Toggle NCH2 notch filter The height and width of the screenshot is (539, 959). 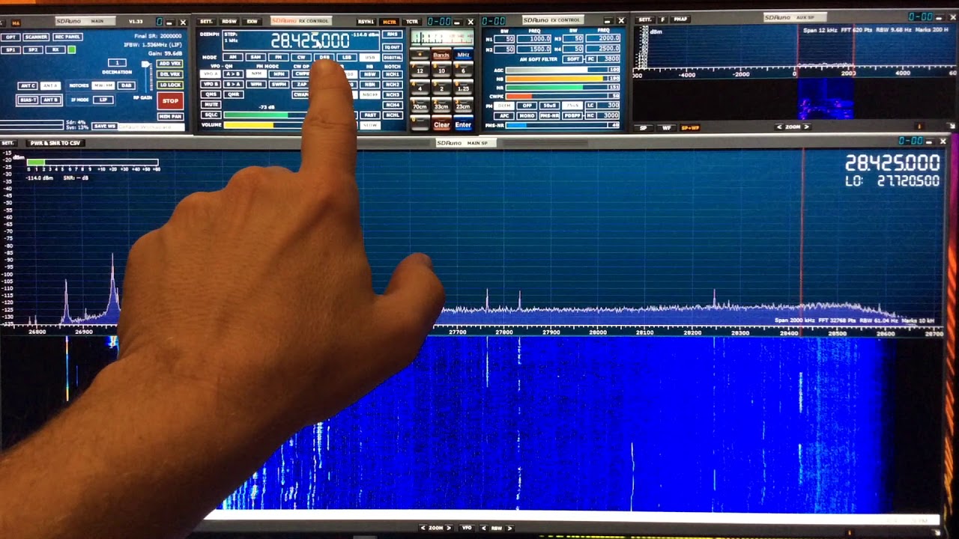coord(393,85)
